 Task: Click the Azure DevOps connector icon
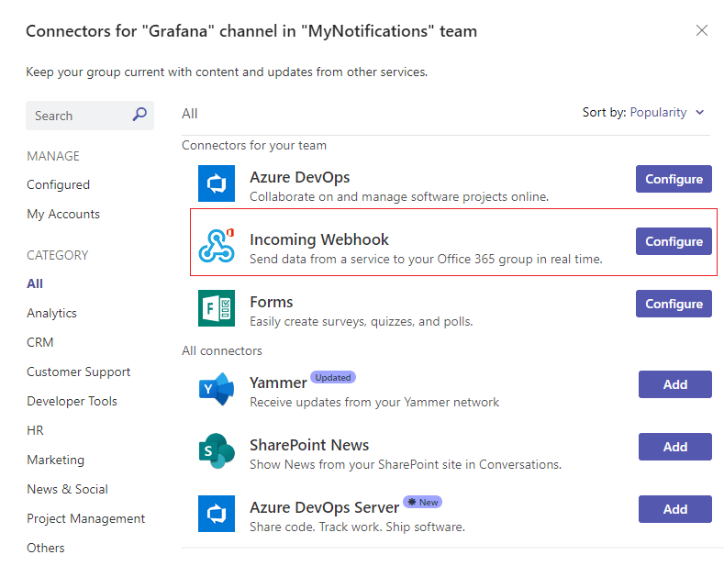coord(216,183)
